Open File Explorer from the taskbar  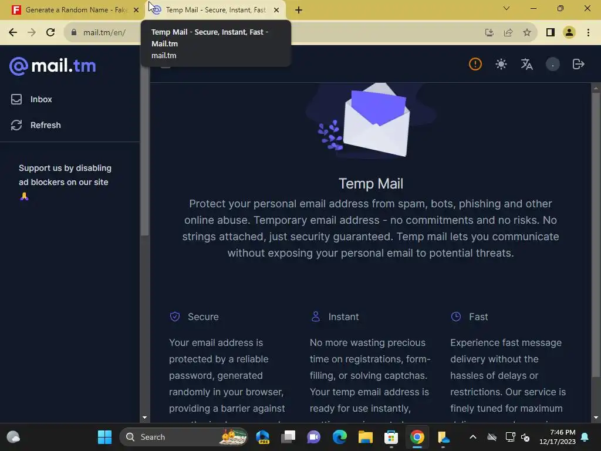click(x=365, y=437)
